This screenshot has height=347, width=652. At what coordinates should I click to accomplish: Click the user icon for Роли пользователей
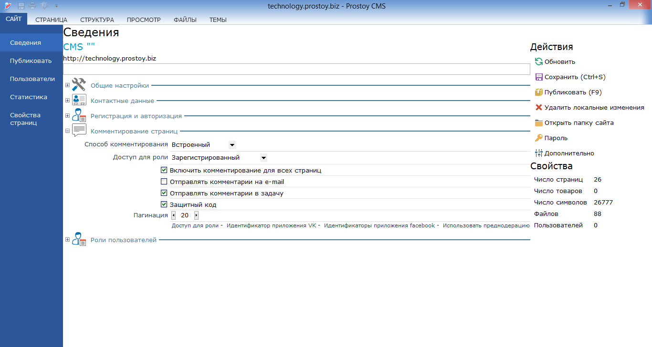click(x=79, y=239)
